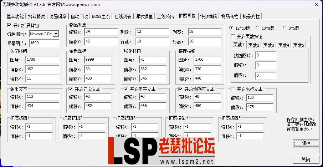Close the plugin window with X
This screenshot has width=323, height=167.
(x=317, y=5)
